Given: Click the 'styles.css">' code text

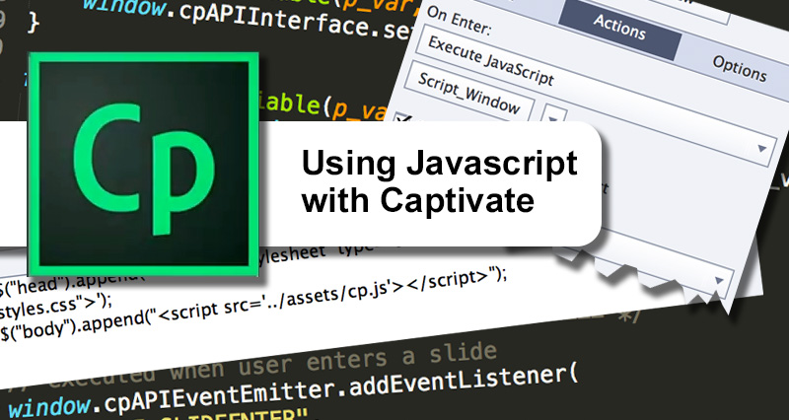Looking at the screenshot, I should tap(55, 305).
